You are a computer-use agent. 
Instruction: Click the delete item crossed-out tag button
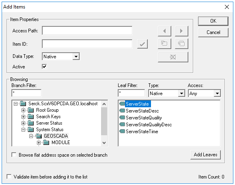coord(173,57)
